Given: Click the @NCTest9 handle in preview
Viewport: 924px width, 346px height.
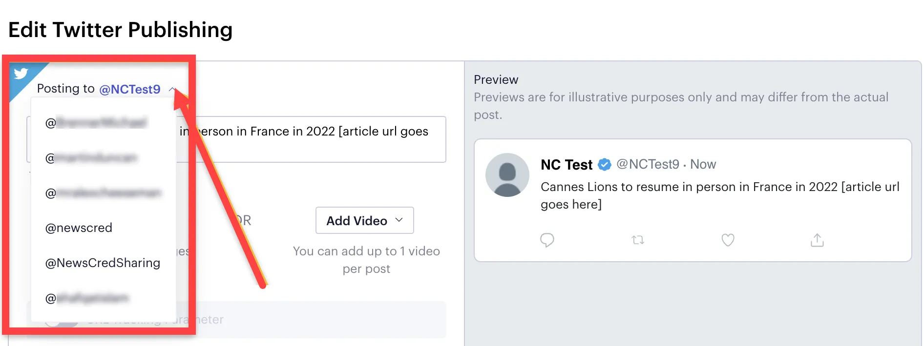Looking at the screenshot, I should coord(648,164).
